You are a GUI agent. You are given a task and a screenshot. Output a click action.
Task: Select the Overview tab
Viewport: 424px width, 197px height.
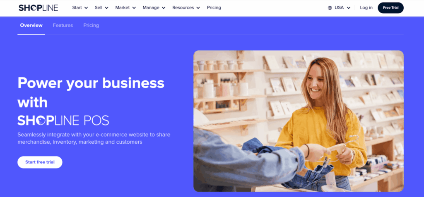point(31,25)
